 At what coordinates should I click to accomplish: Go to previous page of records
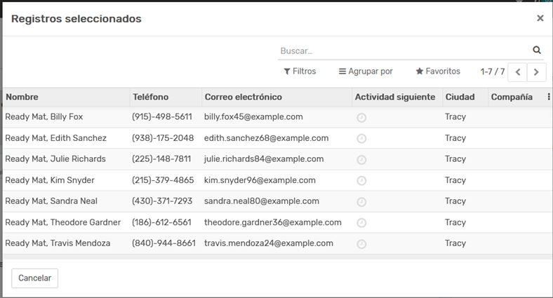click(x=517, y=72)
